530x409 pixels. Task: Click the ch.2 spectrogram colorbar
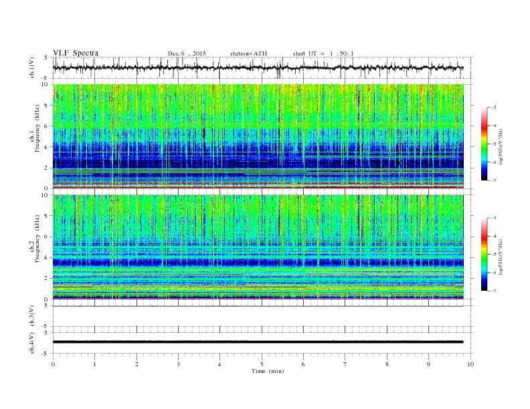point(484,255)
